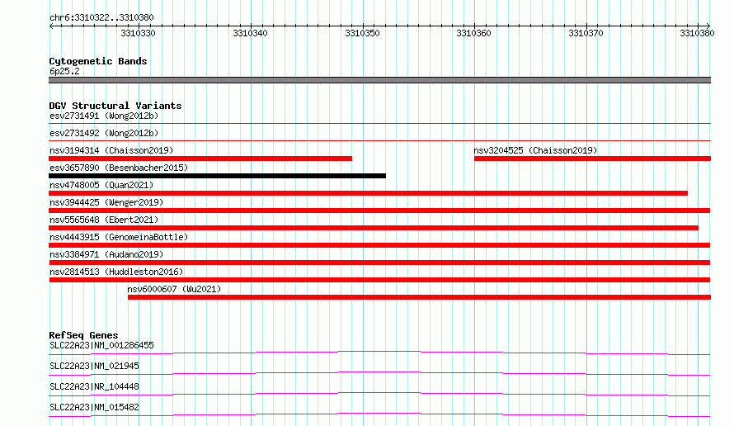The image size is (734, 426).
Task: Select the SLC22A23|NM_015482 transcript
Action: [x=94, y=407]
